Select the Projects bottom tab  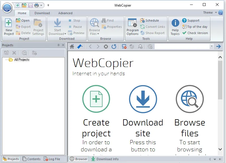tap(11, 159)
